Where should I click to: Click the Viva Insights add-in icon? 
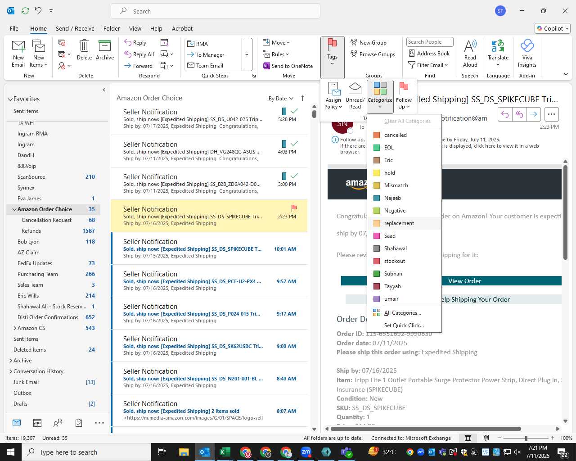coord(527,53)
